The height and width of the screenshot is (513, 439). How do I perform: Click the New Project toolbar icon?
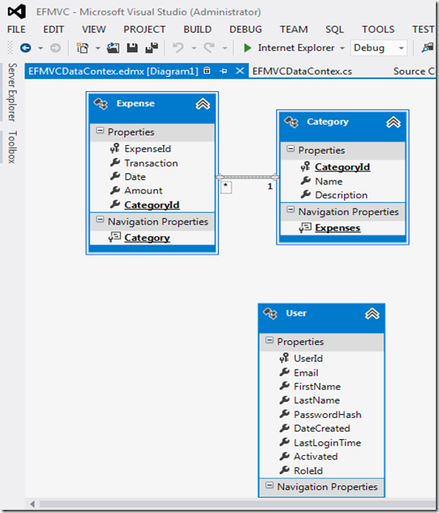click(82, 48)
